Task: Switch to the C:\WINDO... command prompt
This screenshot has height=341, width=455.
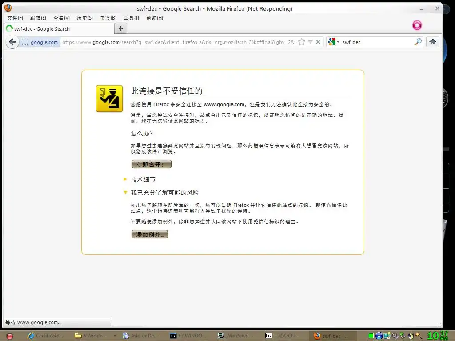Action: click(188, 336)
